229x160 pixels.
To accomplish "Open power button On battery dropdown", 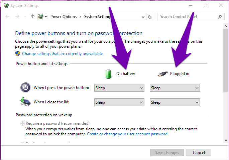I will [119, 88].
